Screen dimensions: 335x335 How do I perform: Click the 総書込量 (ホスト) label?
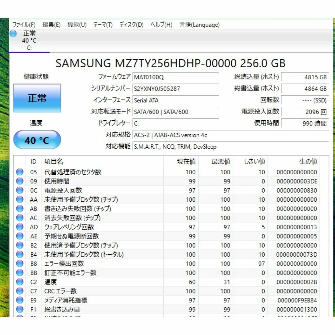[257, 88]
